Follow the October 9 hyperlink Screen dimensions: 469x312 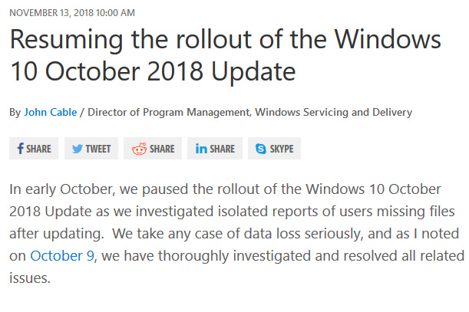click(x=61, y=255)
